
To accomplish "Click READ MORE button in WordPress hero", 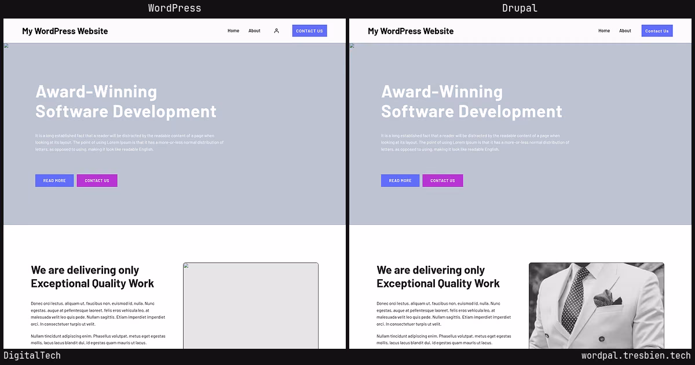I will pos(54,181).
